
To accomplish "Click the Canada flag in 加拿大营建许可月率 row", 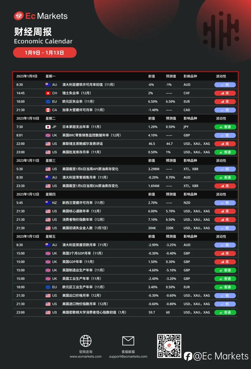I will tap(48, 110).
